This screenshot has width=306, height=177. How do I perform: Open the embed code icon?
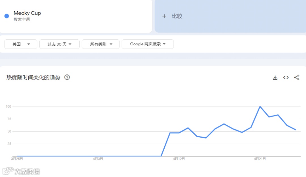[x=286, y=78]
